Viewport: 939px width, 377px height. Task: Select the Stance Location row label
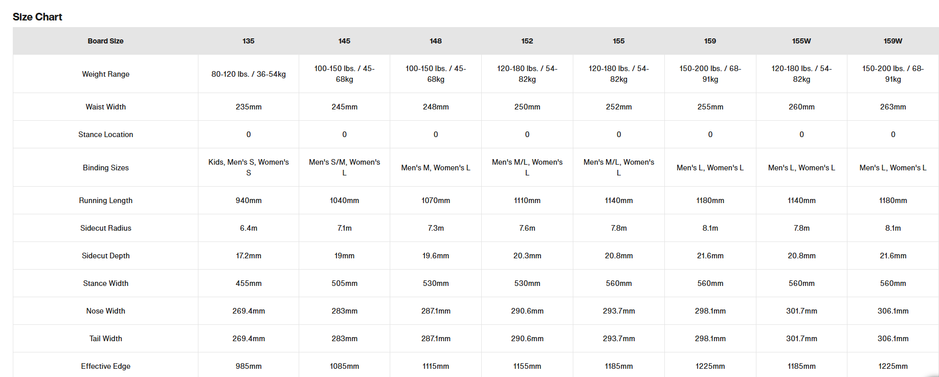pyautogui.click(x=106, y=135)
